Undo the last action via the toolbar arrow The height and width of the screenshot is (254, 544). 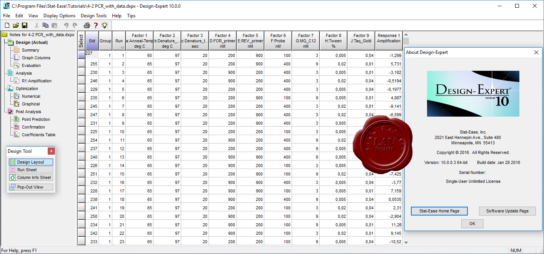click(66, 25)
